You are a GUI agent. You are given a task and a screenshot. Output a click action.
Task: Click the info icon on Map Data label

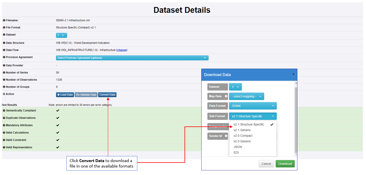[226, 96]
